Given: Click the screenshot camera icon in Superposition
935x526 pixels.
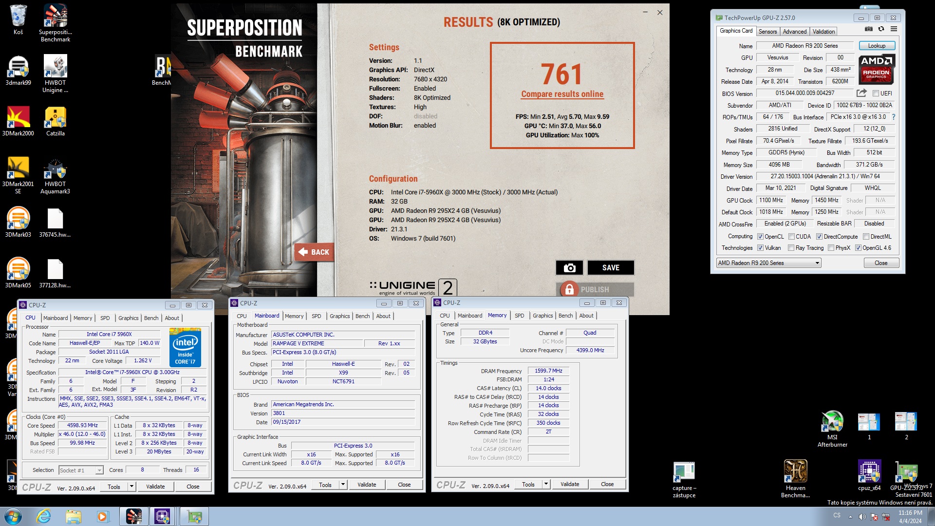Looking at the screenshot, I should (x=569, y=267).
